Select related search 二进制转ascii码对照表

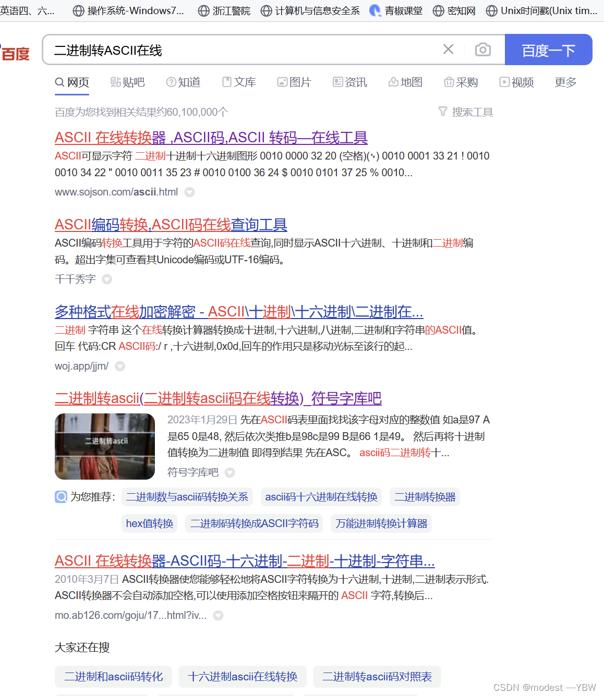[377, 677]
